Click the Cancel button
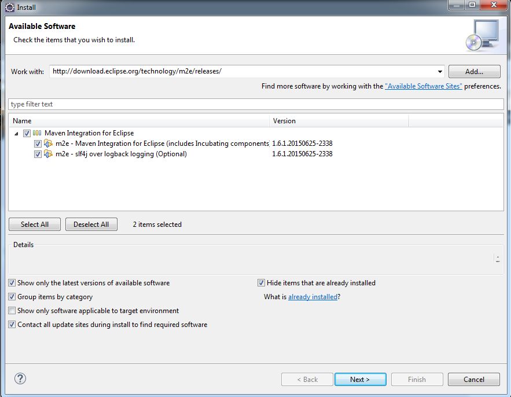Image resolution: width=511 pixels, height=397 pixels. tap(473, 380)
